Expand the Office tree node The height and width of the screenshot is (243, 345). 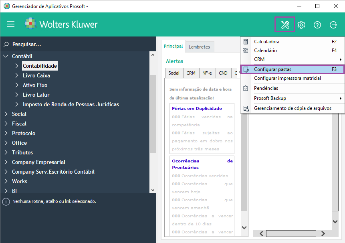click(x=6, y=143)
